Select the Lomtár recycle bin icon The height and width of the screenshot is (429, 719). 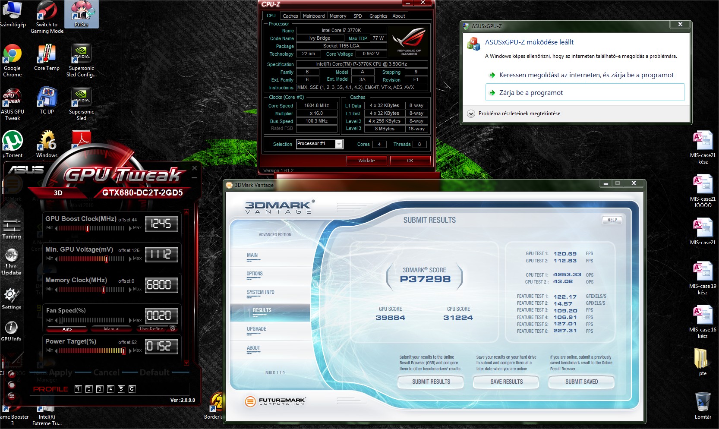click(703, 406)
